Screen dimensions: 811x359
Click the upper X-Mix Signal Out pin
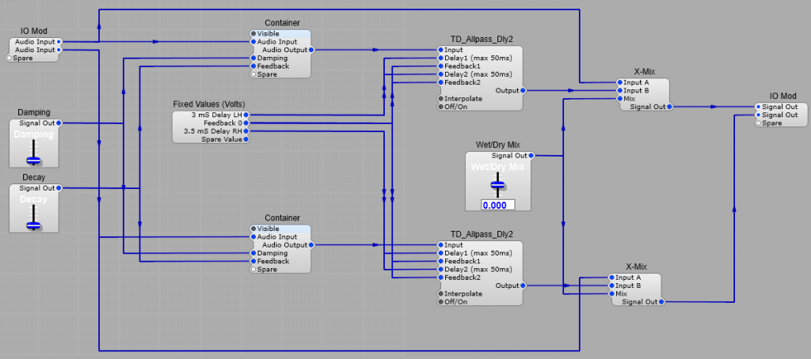pos(670,107)
